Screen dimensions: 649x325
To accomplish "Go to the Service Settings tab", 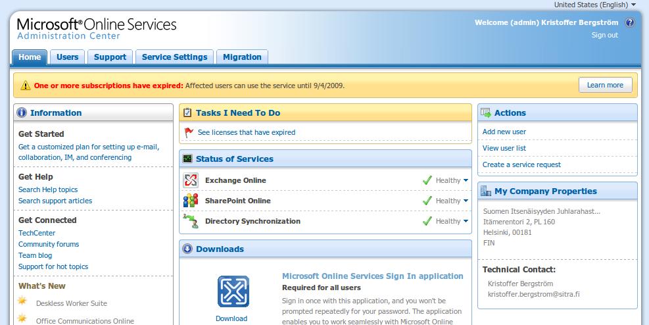I will coord(175,57).
